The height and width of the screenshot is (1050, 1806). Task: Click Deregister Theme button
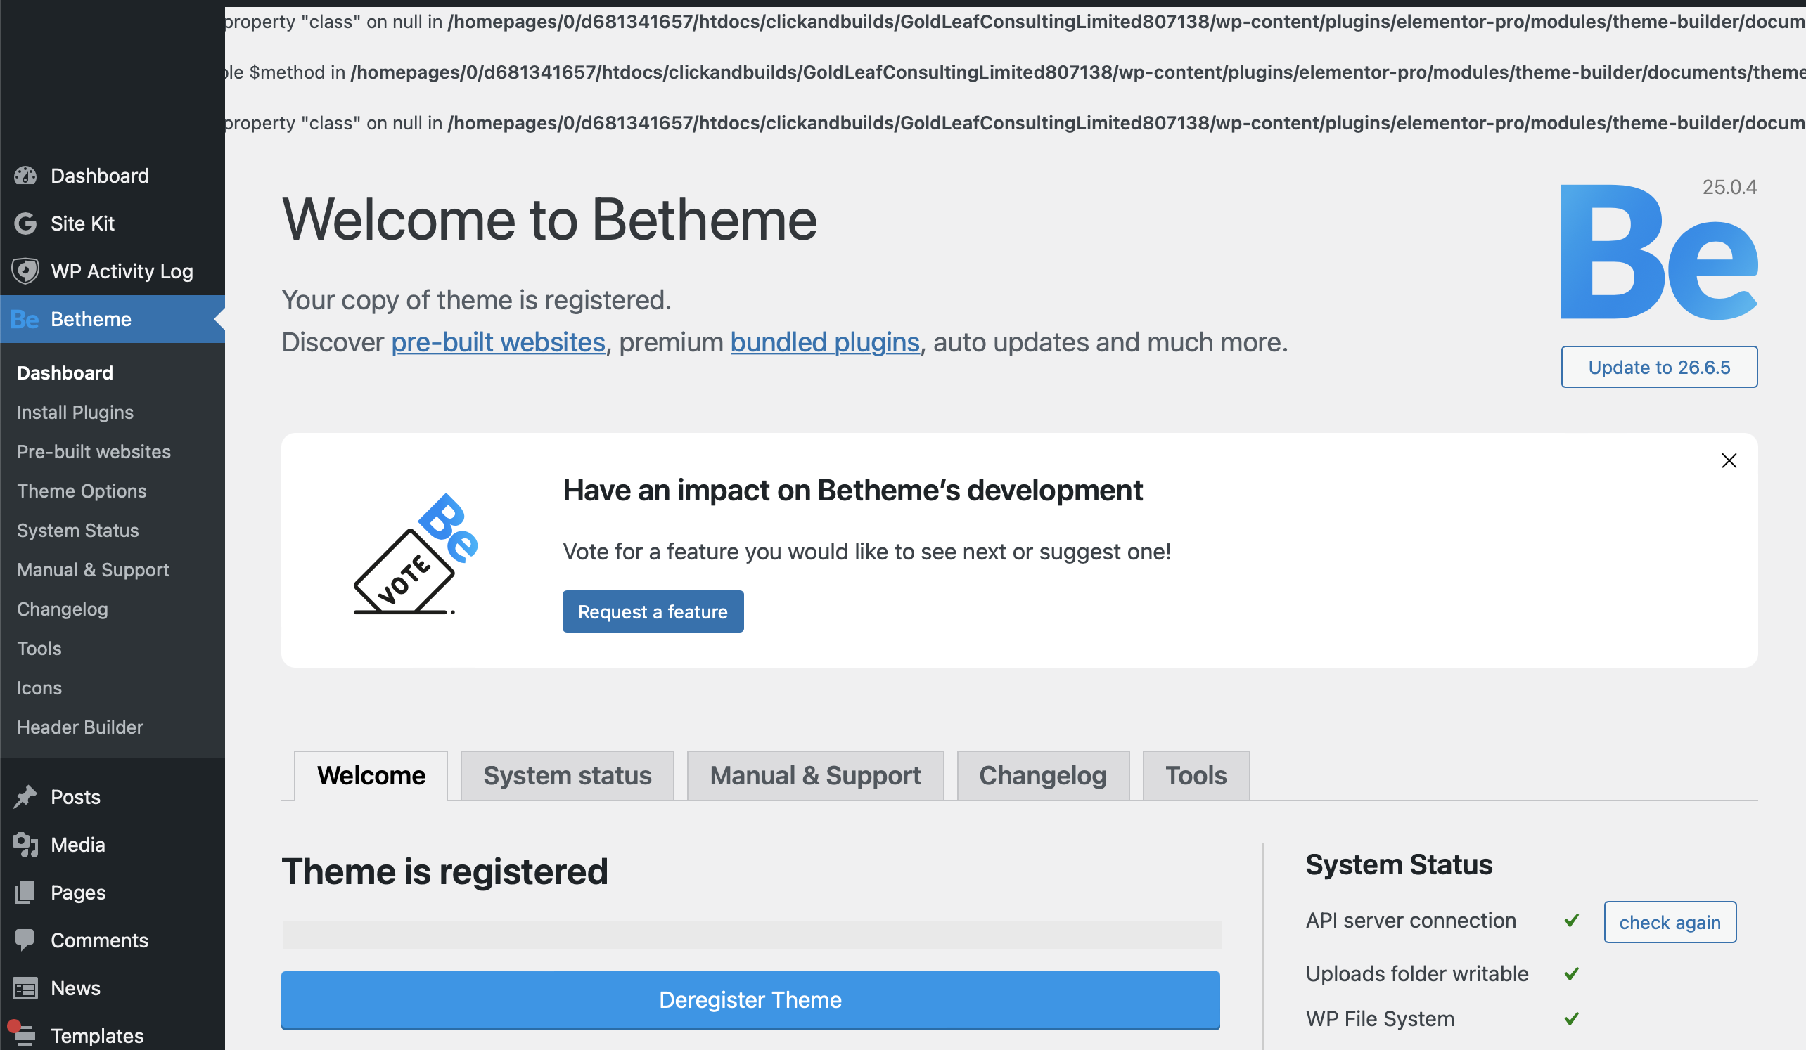[x=750, y=1000]
